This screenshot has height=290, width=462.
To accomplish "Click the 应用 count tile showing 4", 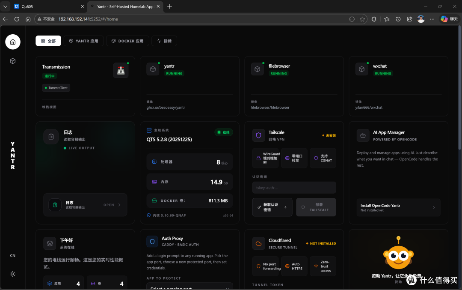I will (x=64, y=284).
